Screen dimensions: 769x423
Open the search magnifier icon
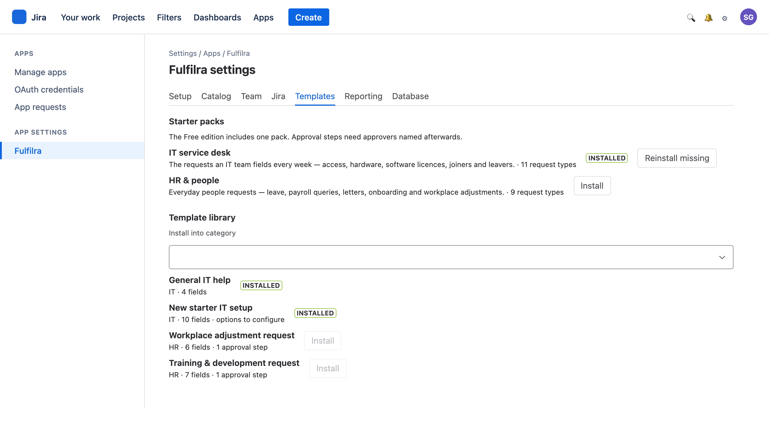pyautogui.click(x=691, y=18)
